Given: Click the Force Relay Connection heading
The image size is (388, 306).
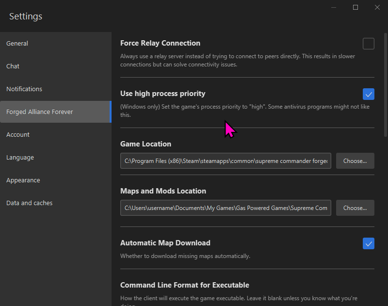Looking at the screenshot, I should [160, 43].
